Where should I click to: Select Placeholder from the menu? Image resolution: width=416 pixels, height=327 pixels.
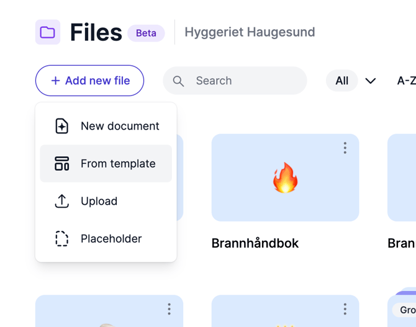[106, 239]
